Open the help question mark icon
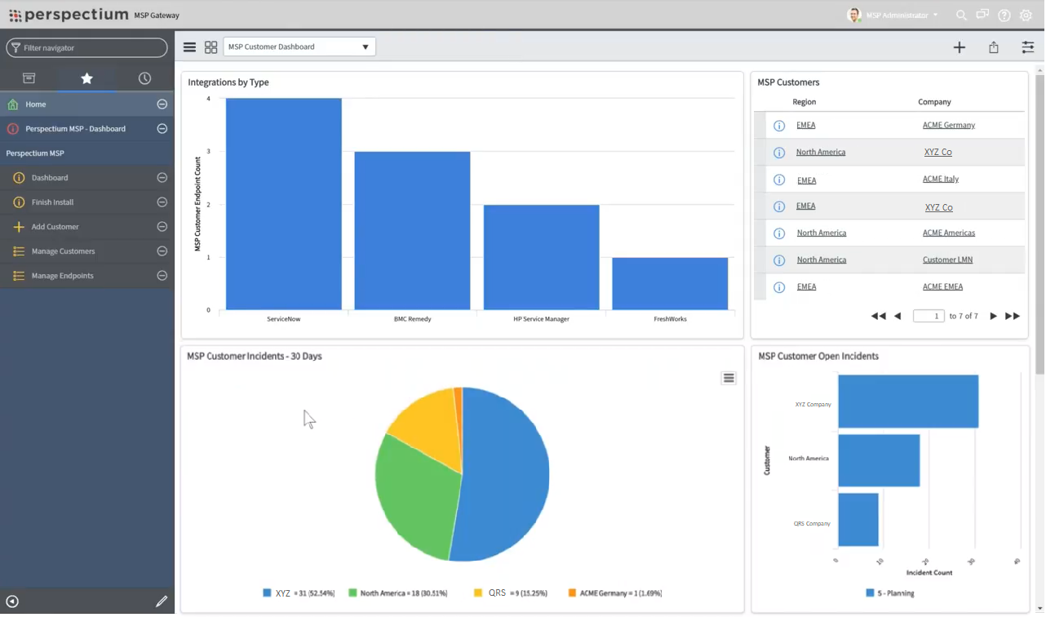This screenshot has height=617, width=1046. (1004, 16)
